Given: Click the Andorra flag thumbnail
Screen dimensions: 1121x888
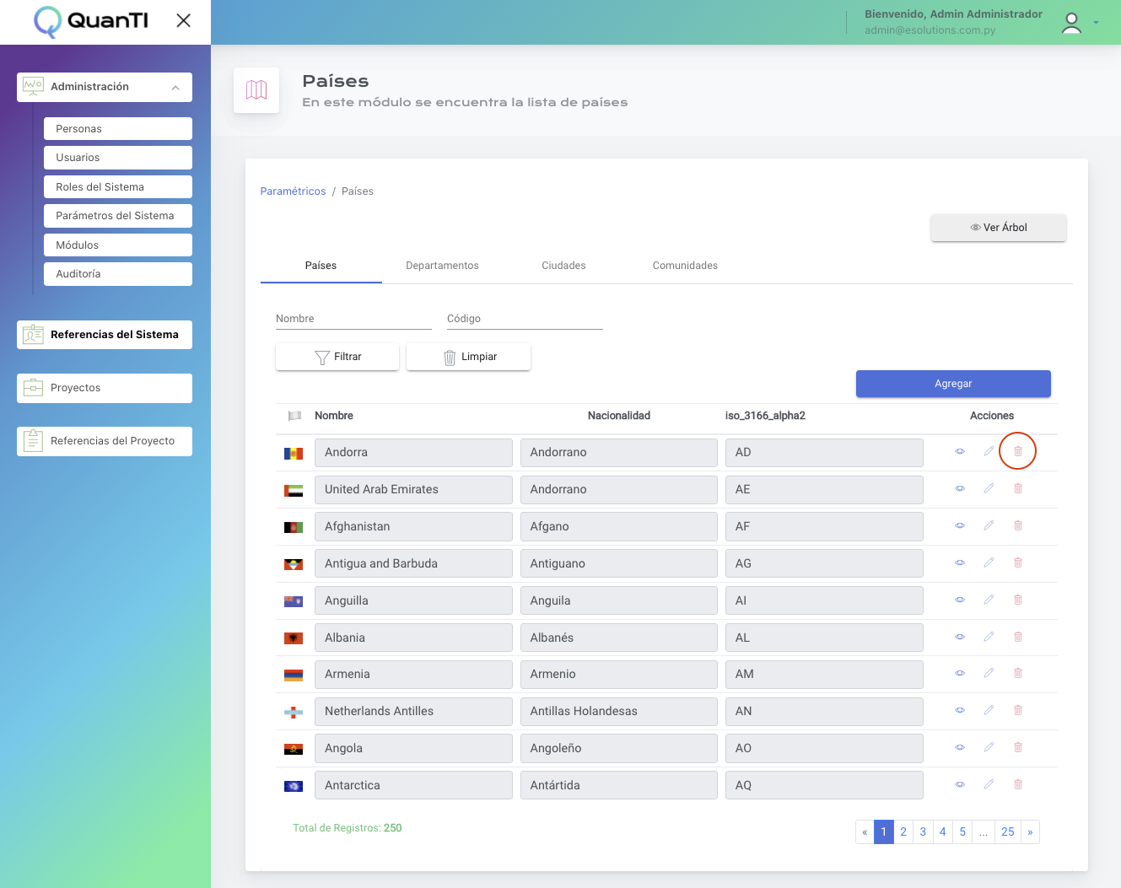Looking at the screenshot, I should [294, 454].
